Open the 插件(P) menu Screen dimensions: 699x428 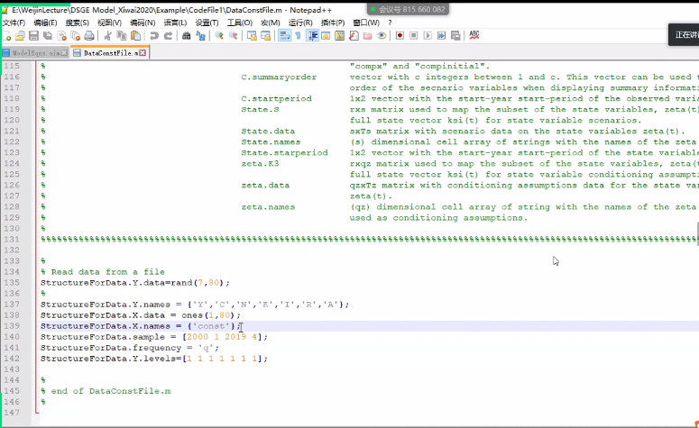coord(333,23)
